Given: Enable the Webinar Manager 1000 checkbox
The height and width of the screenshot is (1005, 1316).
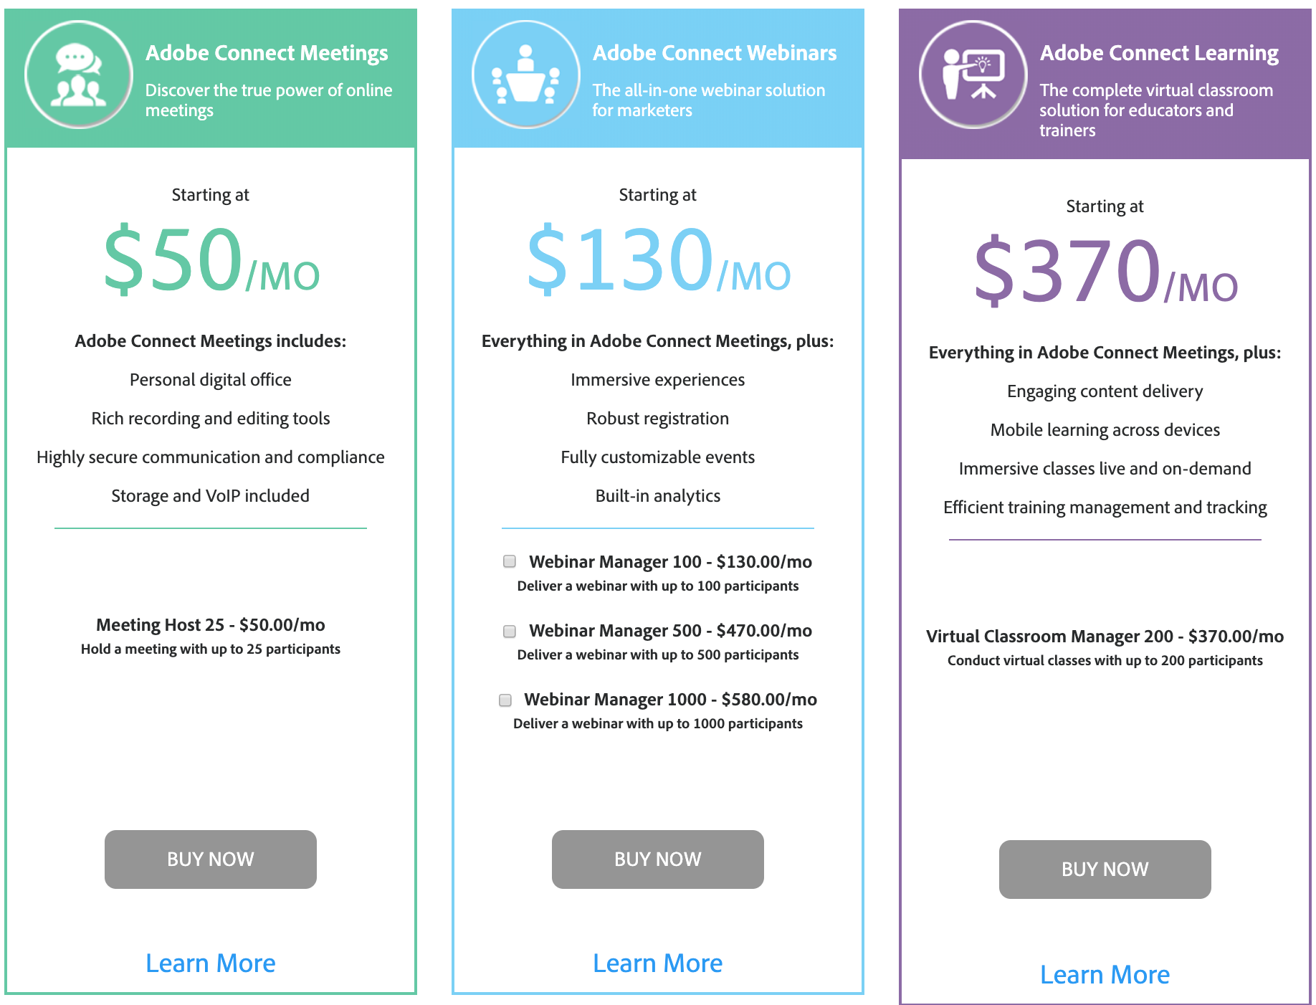Looking at the screenshot, I should [x=505, y=700].
